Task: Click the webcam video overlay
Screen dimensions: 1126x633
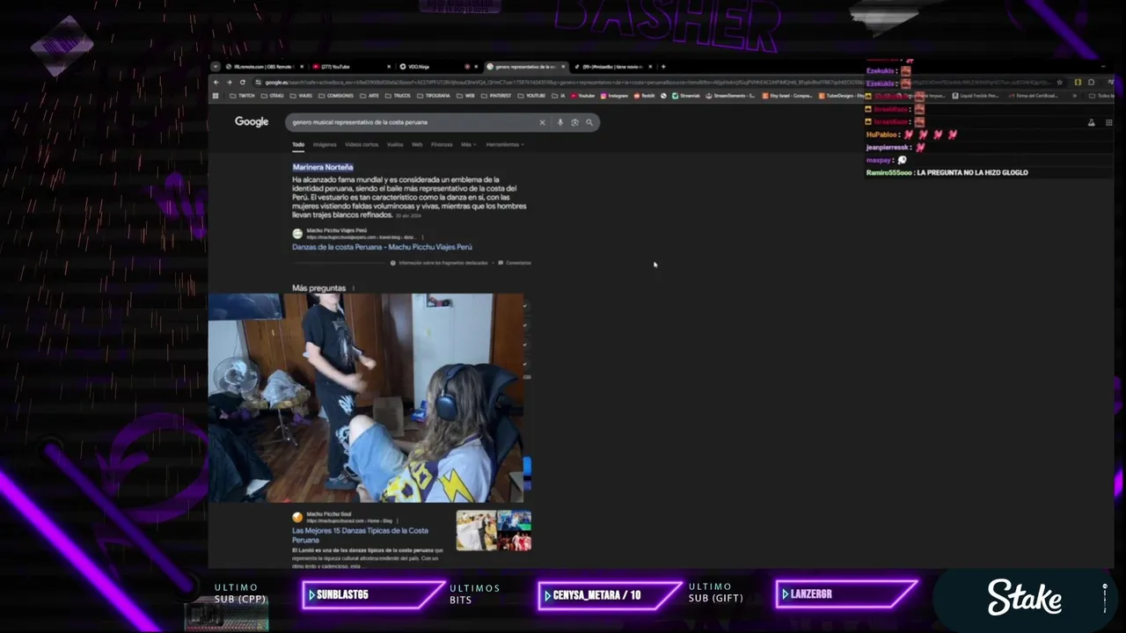Action: 367,398
